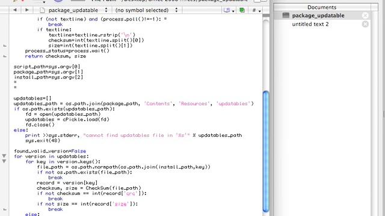Screen dimensions: 385x216
Task: Go to the previous document with the back arrow
Action: tap(15, 10)
